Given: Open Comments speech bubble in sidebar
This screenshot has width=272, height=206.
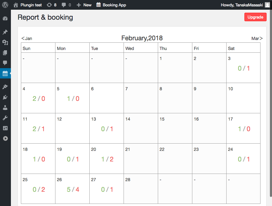Looking at the screenshot, I should [x=5, y=63].
